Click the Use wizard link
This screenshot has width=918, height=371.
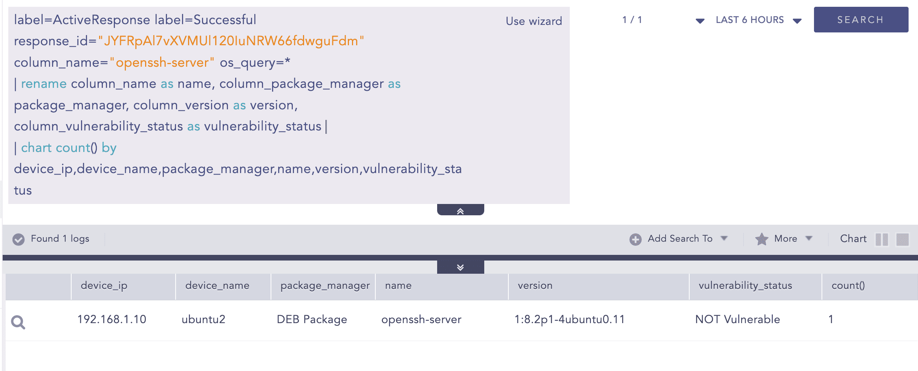(534, 21)
